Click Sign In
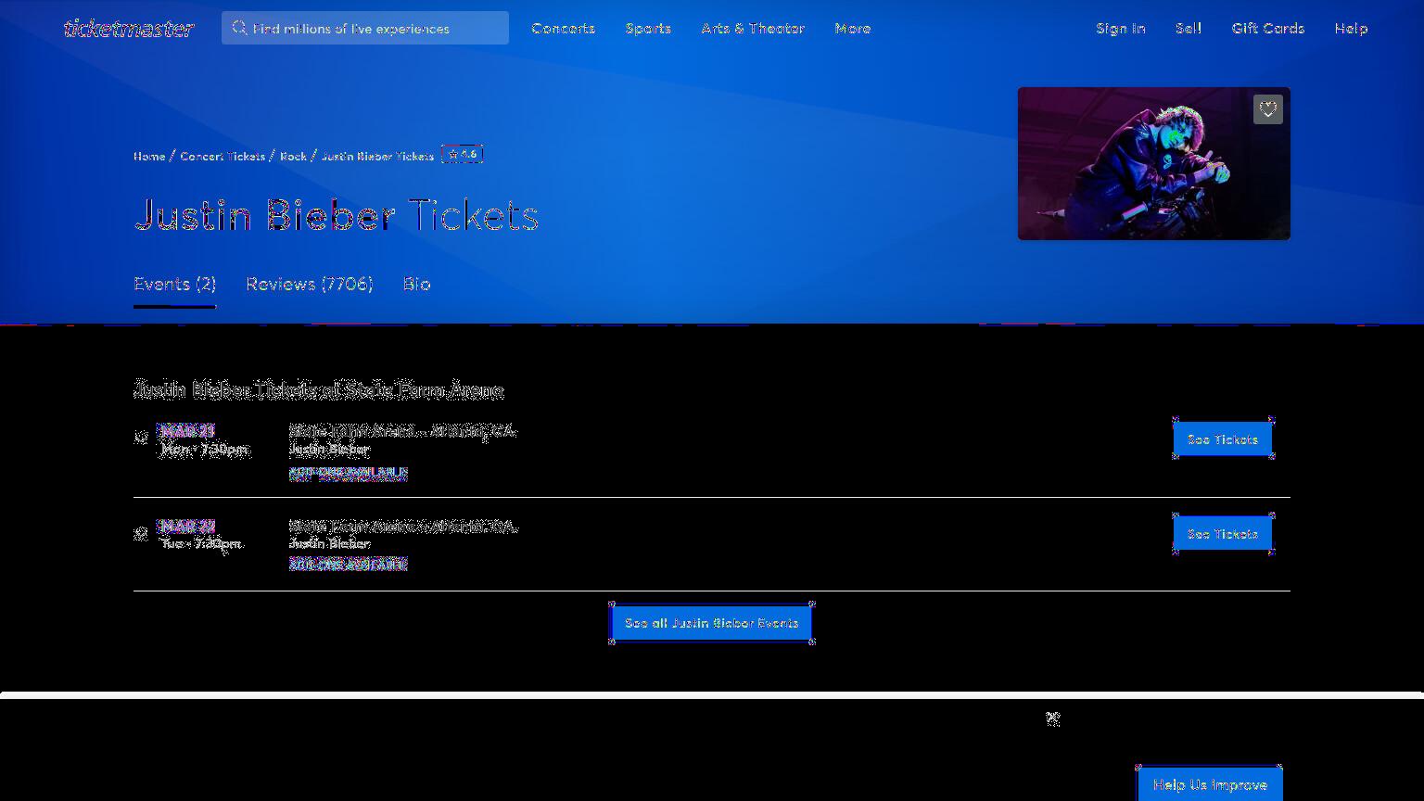Viewport: 1424px width, 801px height. click(x=1121, y=29)
